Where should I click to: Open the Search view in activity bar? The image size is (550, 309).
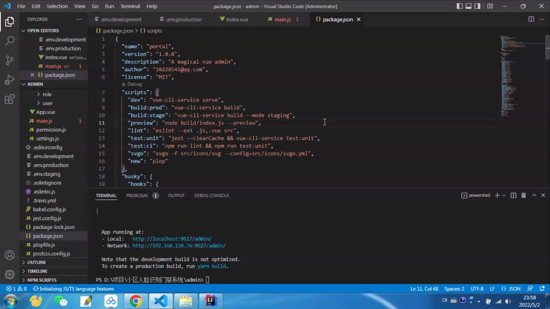coord(10,41)
